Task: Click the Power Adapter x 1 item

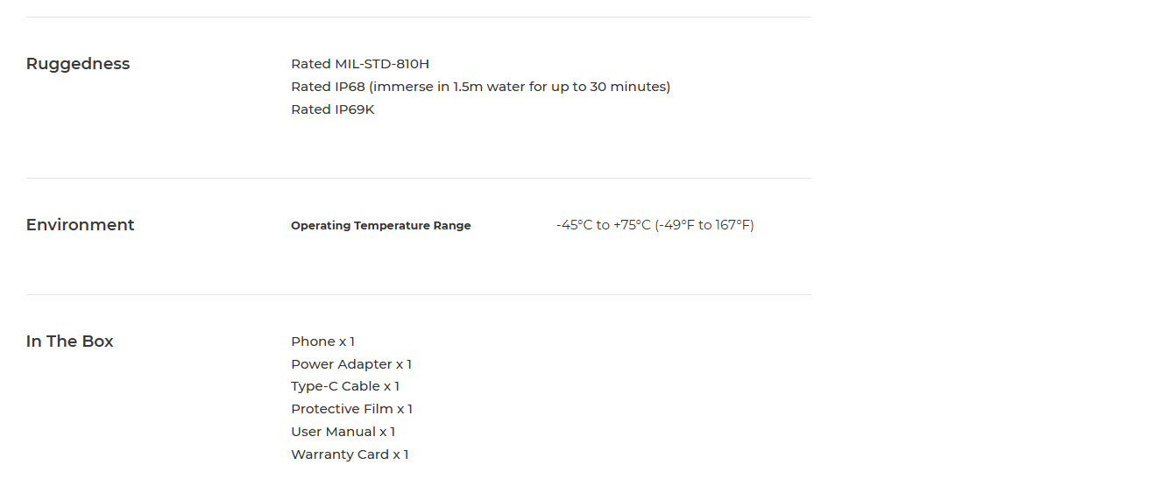Action: tap(351, 364)
